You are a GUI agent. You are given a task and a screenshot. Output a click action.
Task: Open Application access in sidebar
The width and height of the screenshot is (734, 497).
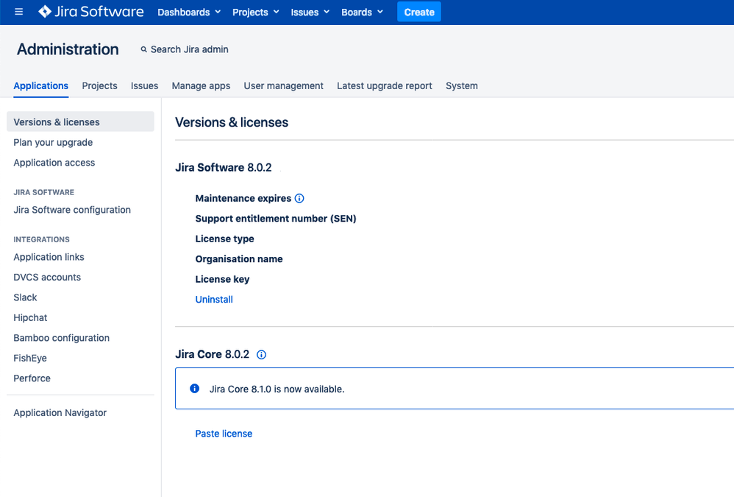[x=54, y=163]
